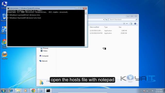The image size is (165, 93).
Task: Click the volume tray icon
Action: 153,91
